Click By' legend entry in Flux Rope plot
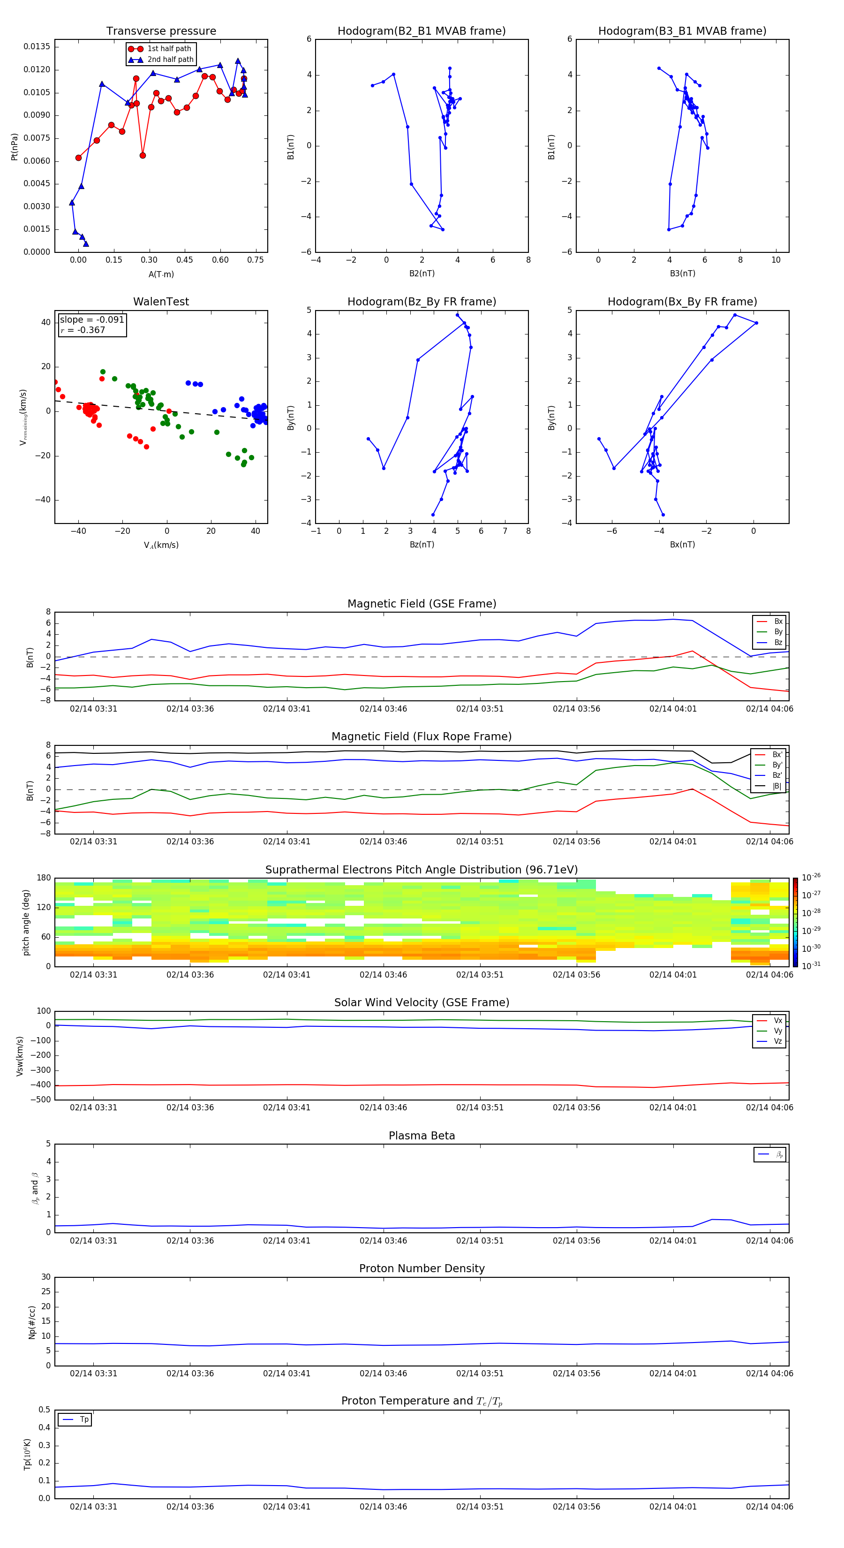The height and width of the screenshot is (1548, 844). point(769,765)
